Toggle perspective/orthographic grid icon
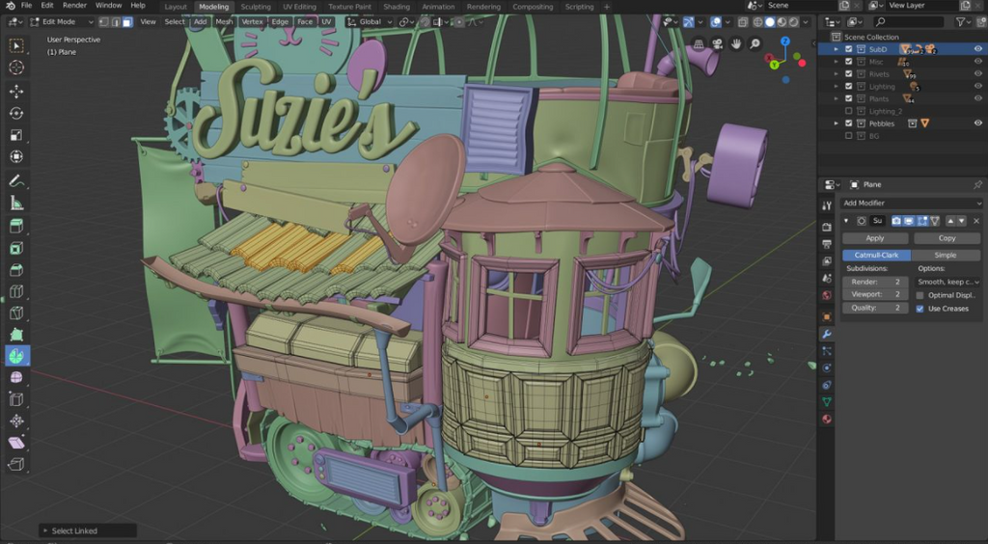Image resolution: width=988 pixels, height=544 pixels. click(x=699, y=44)
